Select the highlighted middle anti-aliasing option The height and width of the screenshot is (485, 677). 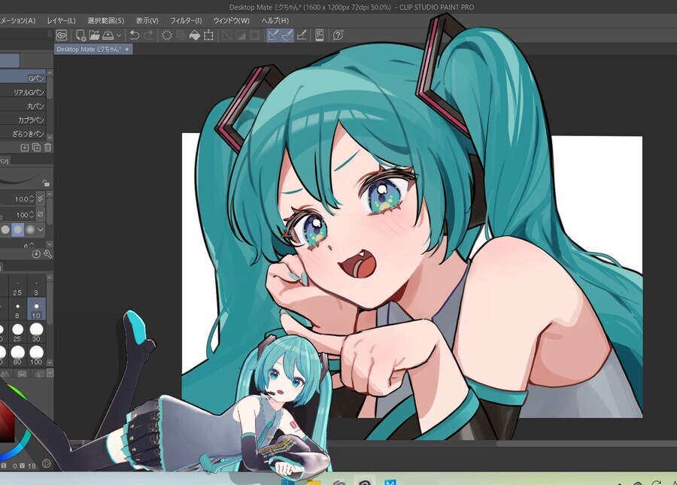[18, 229]
